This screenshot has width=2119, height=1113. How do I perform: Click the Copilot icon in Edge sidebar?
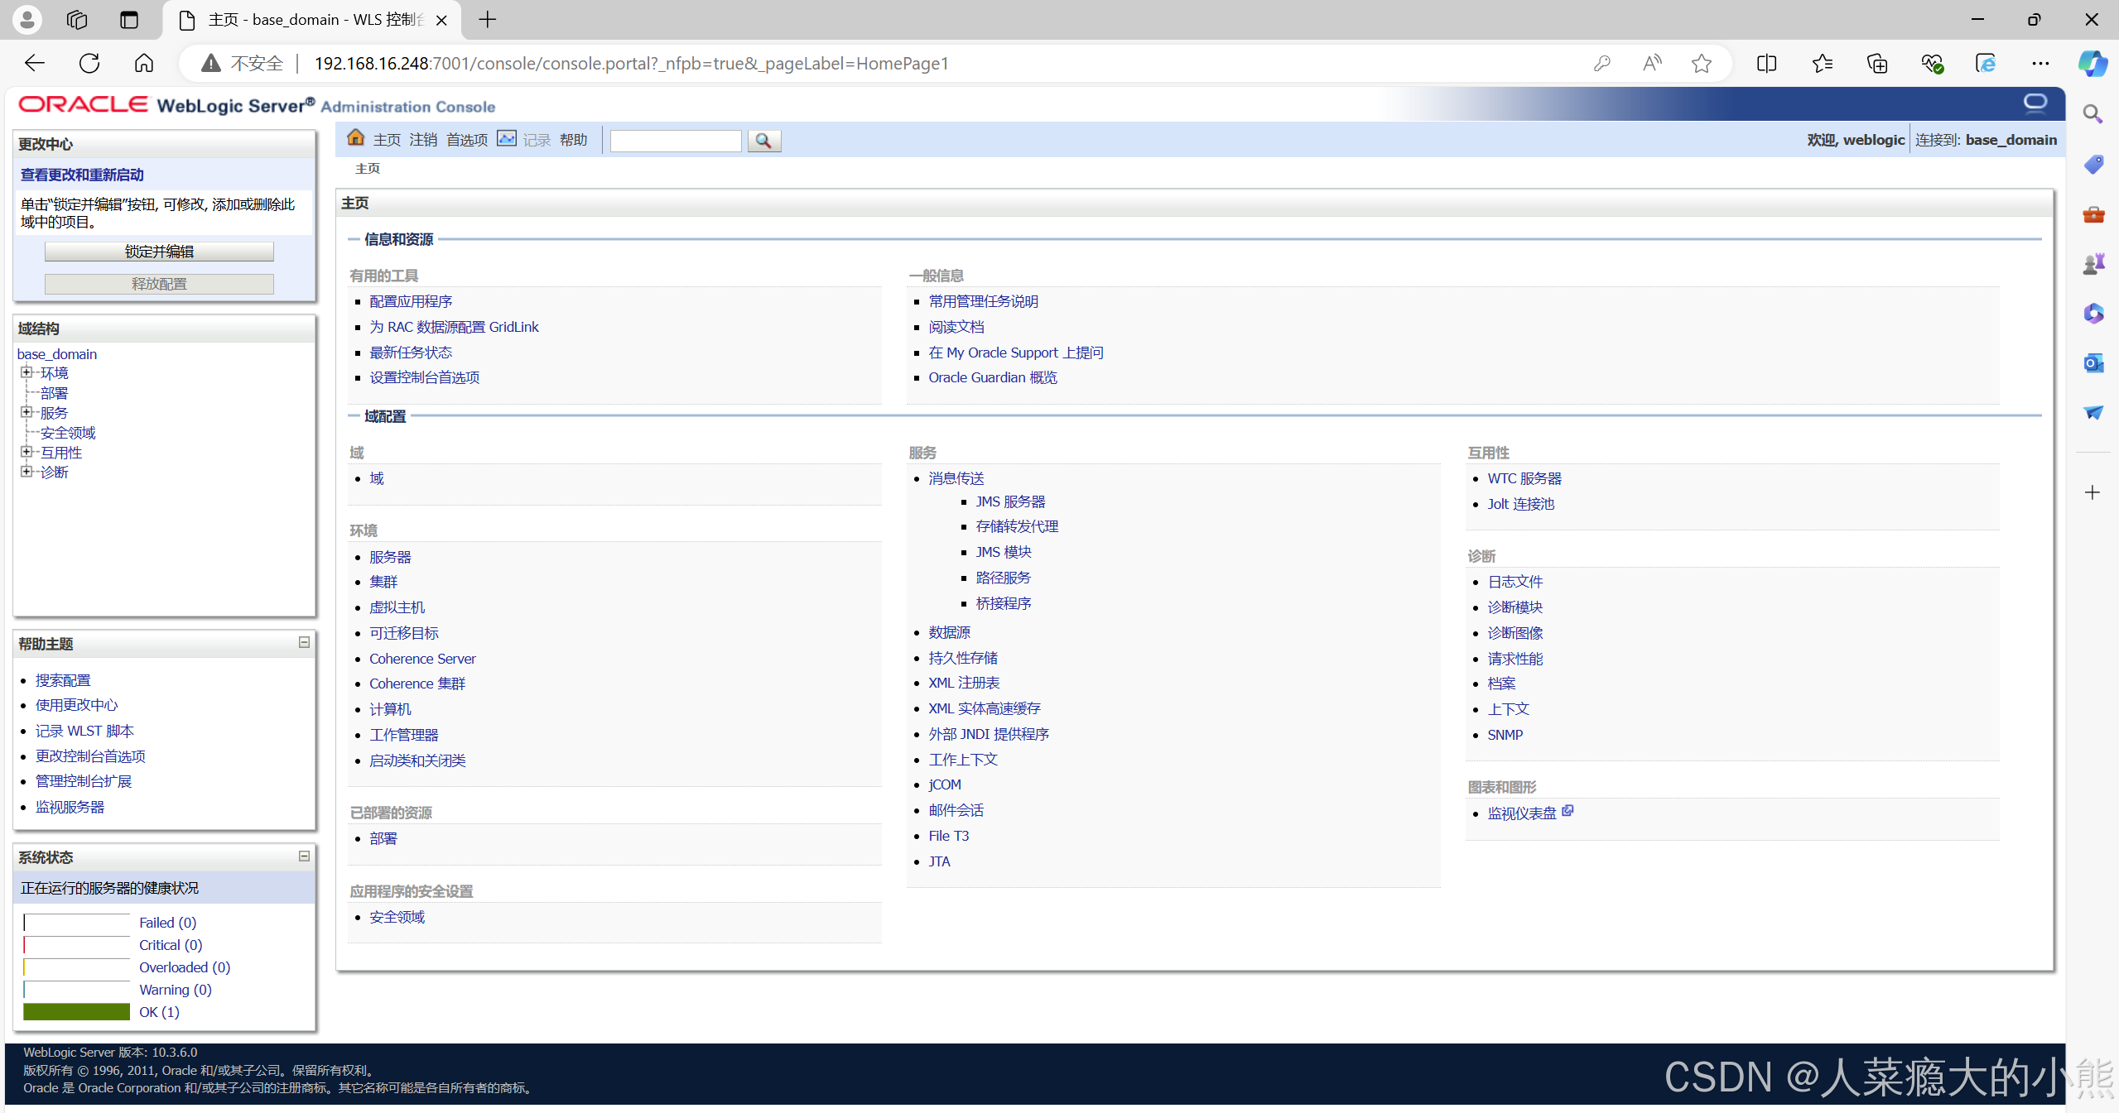click(x=2093, y=64)
